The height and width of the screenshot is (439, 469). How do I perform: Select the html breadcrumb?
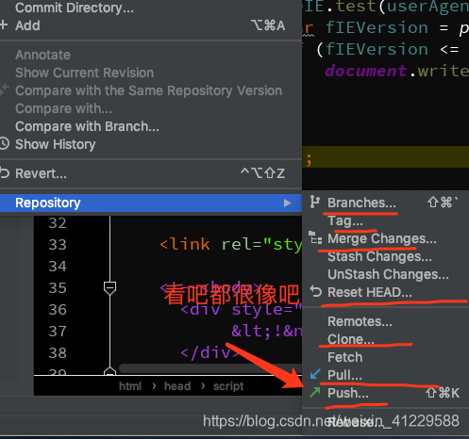130,386
